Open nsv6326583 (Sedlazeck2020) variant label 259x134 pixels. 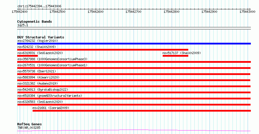[x=40, y=102]
